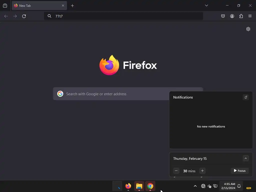Viewport: 256px width, 192px height.
Task: Go forward one page
Action: pyautogui.click(x=15, y=16)
